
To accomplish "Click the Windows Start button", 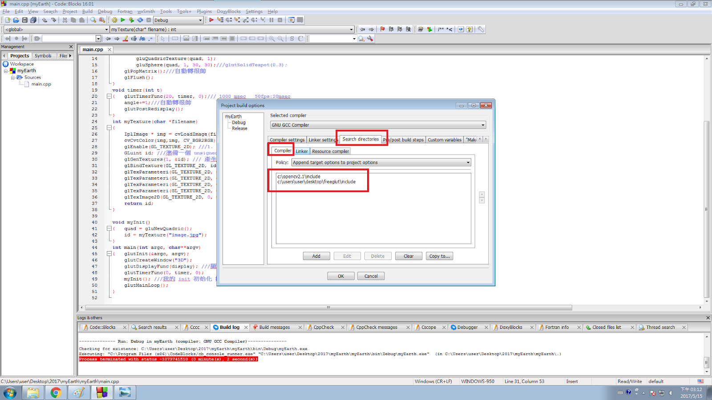I will pos(10,392).
